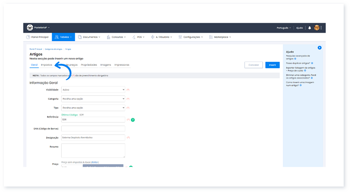
Task: Click the Cancelar button
Action: 253,65
